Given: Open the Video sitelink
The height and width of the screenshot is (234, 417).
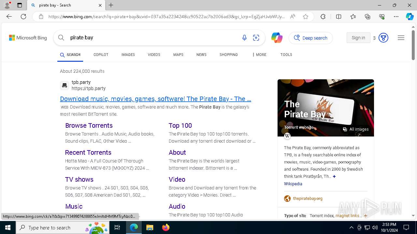Looking at the screenshot, I should point(177,179).
